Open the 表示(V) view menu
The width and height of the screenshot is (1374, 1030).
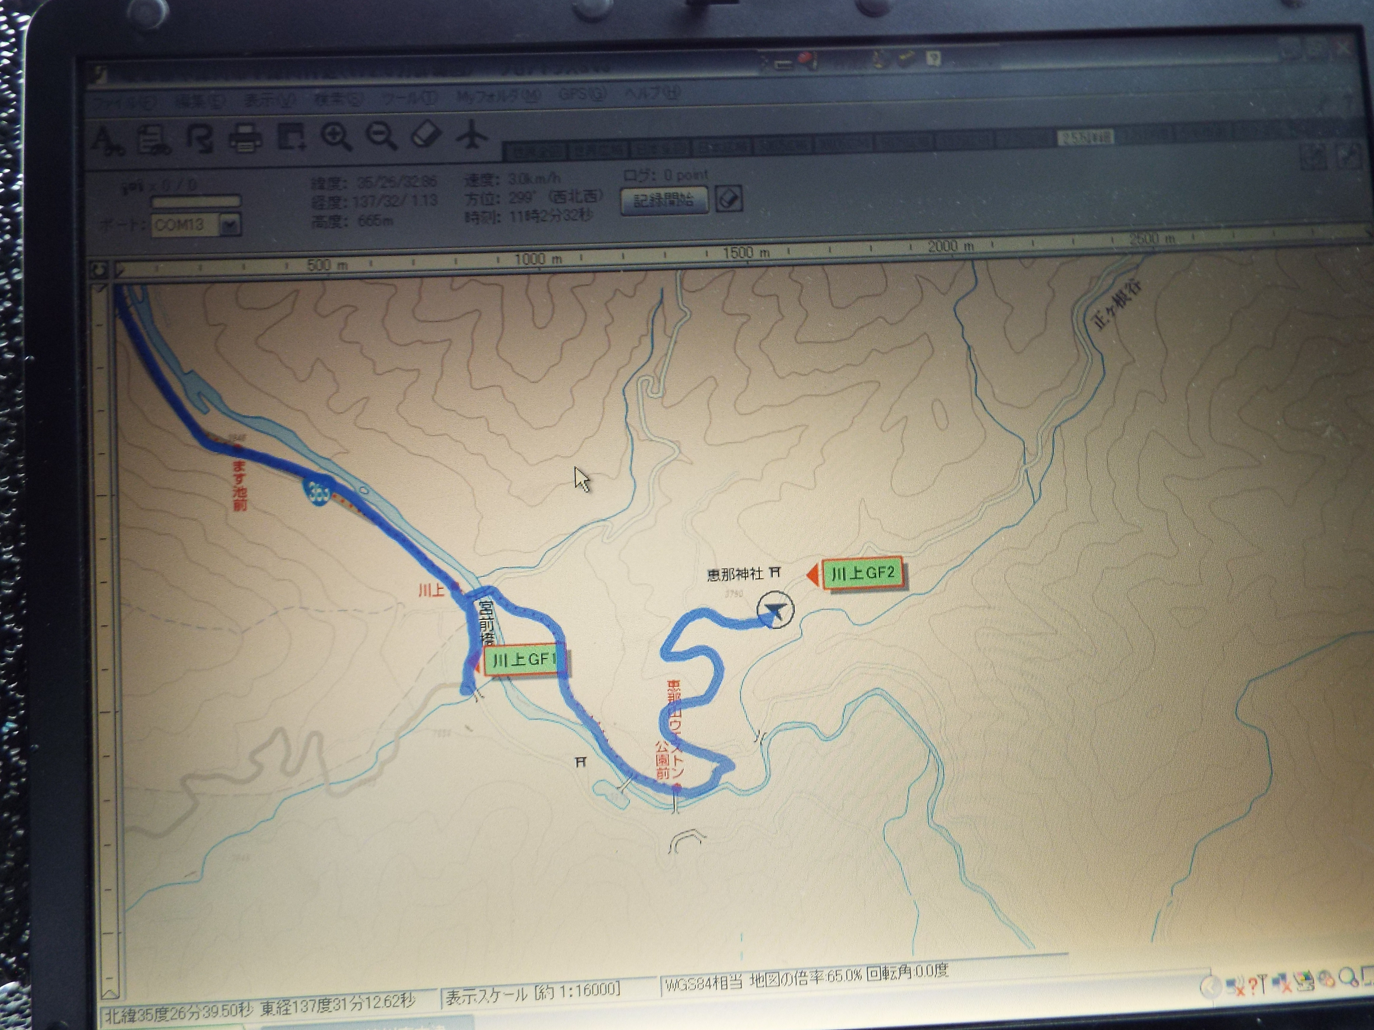tap(268, 99)
